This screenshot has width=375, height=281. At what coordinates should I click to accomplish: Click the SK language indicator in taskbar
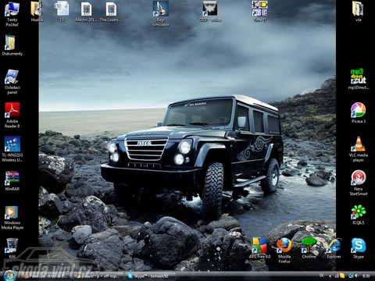(x=322, y=276)
